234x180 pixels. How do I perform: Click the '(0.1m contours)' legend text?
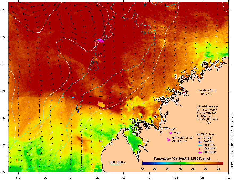[x=207, y=110]
